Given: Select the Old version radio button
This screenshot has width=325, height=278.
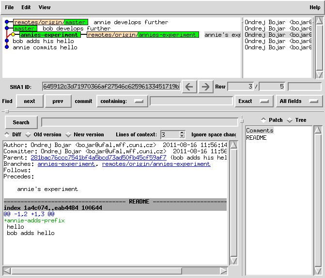Looking at the screenshot, I should pos(44,134).
